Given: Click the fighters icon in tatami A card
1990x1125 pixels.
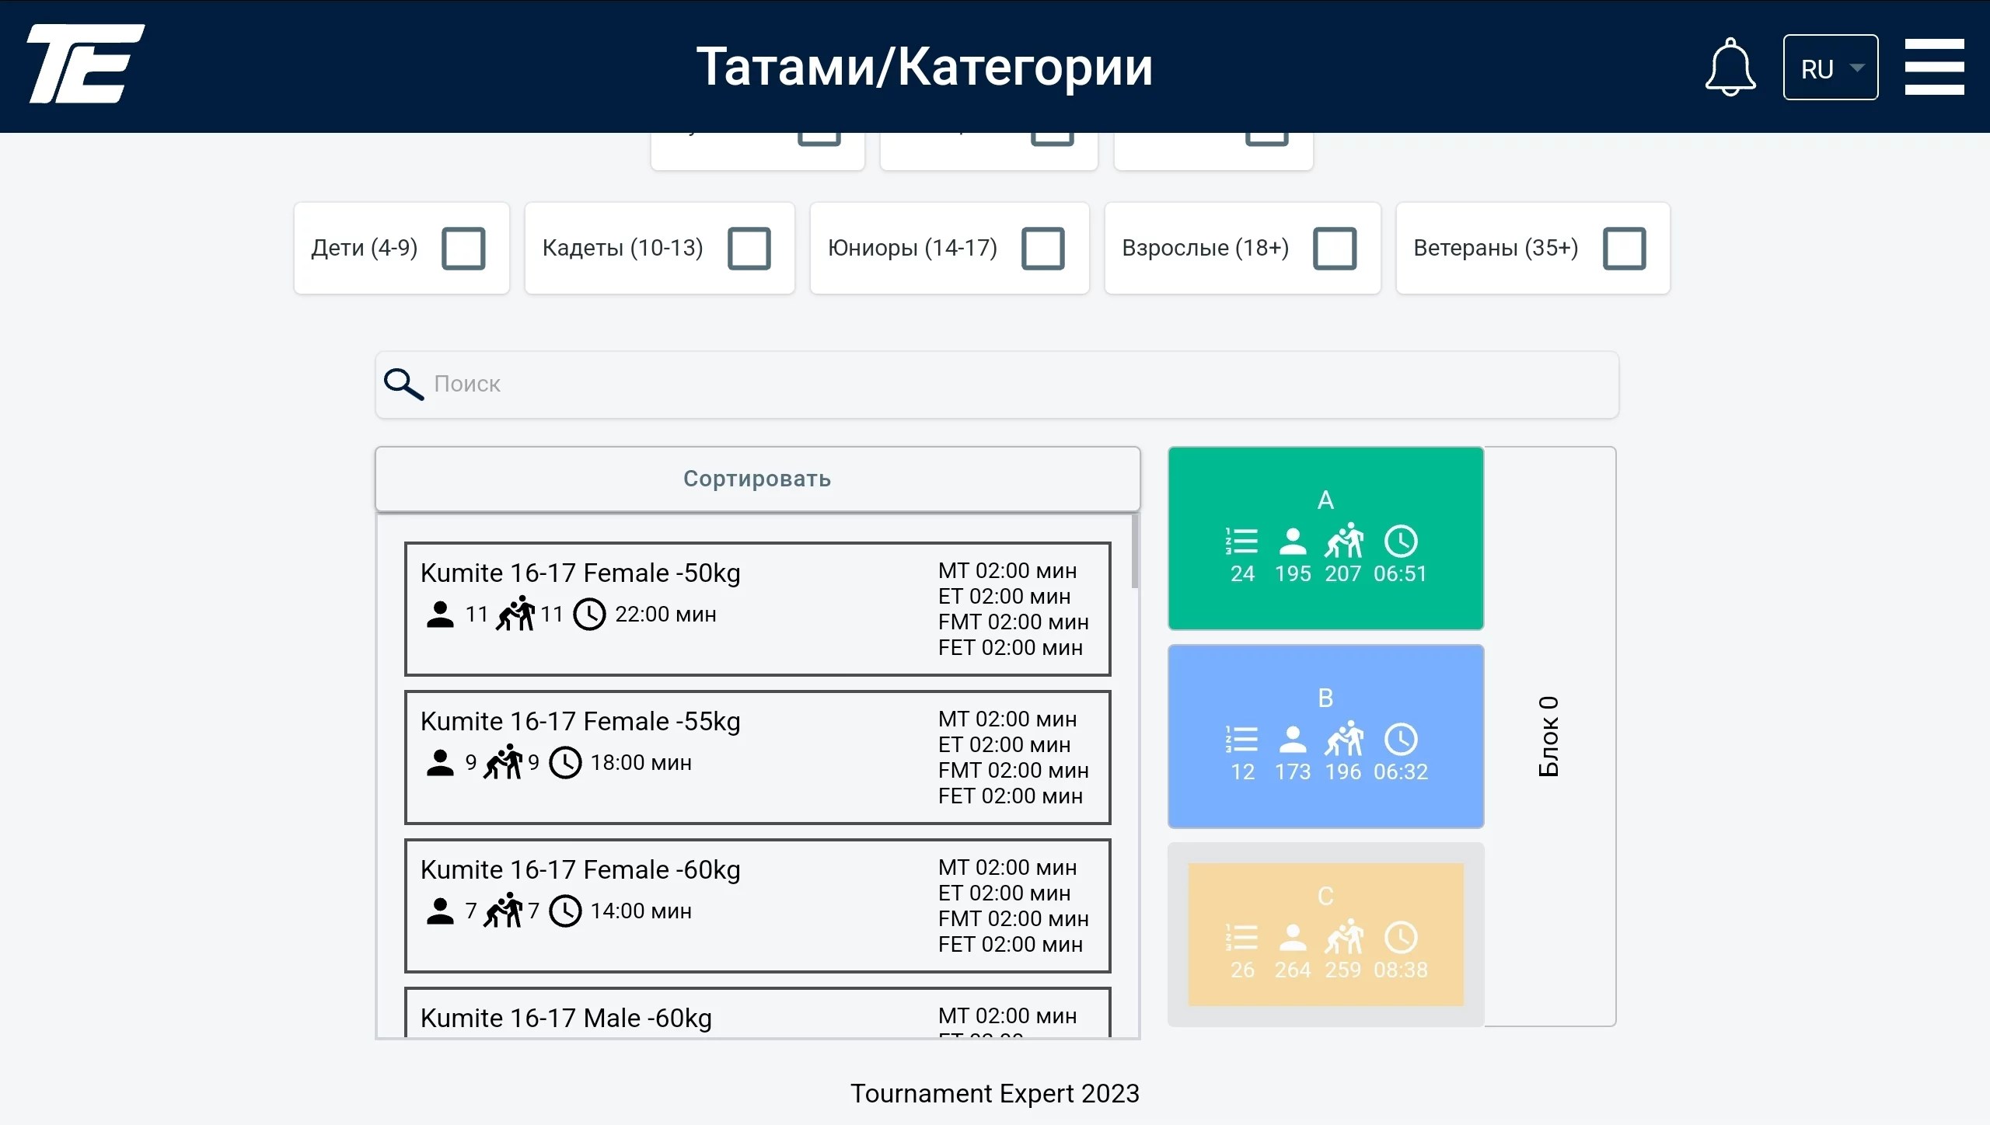Looking at the screenshot, I should [x=1344, y=540].
